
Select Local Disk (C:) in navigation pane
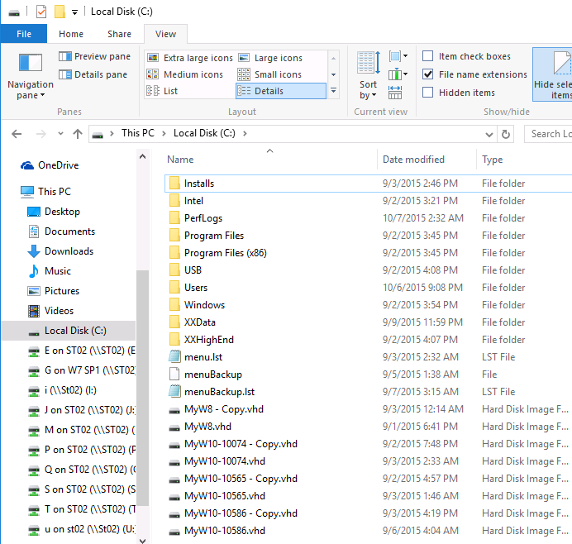69,331
